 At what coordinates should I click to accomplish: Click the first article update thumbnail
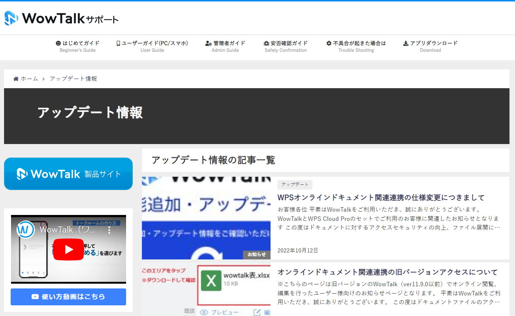pyautogui.click(x=206, y=218)
